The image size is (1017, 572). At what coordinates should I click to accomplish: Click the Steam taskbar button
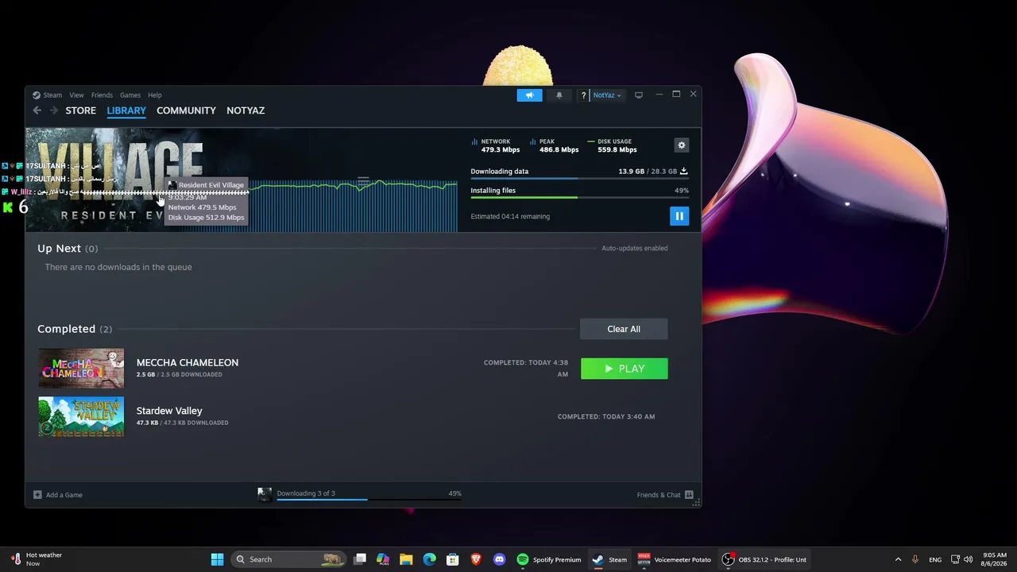[x=609, y=559]
